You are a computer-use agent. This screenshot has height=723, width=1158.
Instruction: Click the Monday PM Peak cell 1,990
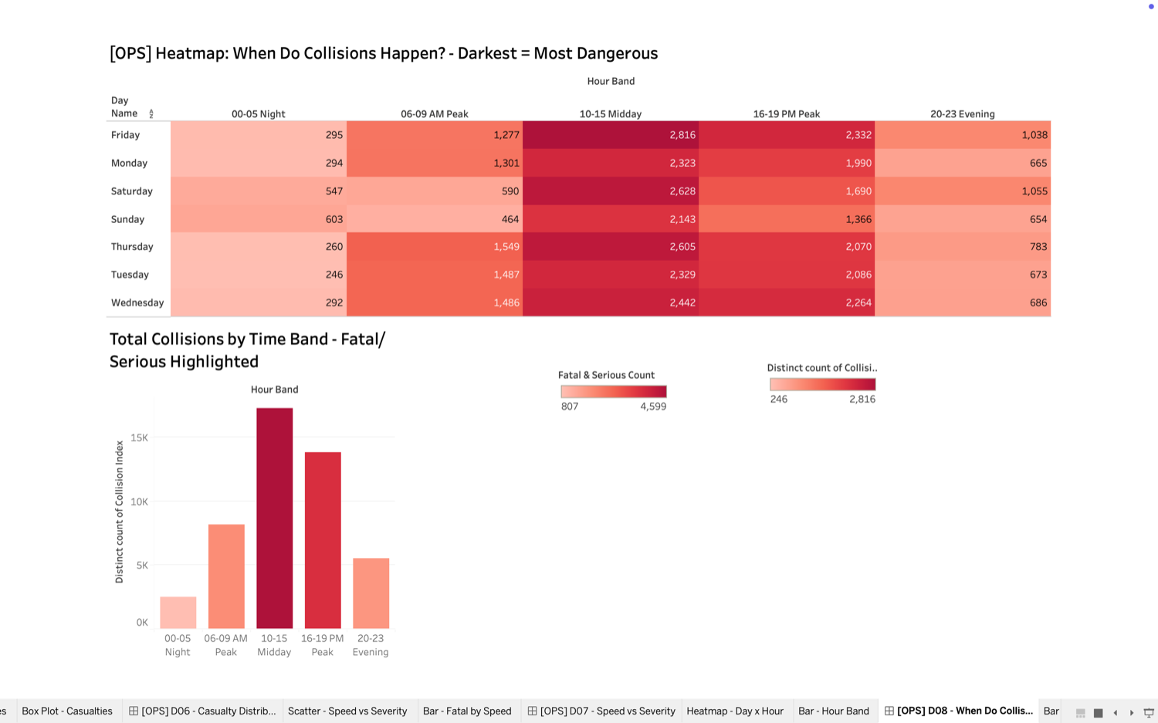click(787, 163)
